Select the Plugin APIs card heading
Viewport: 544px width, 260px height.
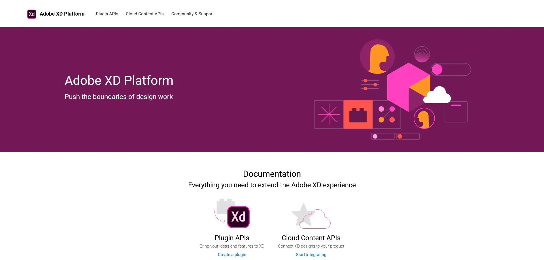232,238
